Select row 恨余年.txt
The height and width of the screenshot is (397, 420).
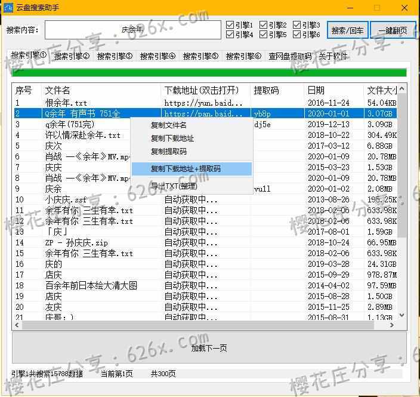[x=205, y=103]
